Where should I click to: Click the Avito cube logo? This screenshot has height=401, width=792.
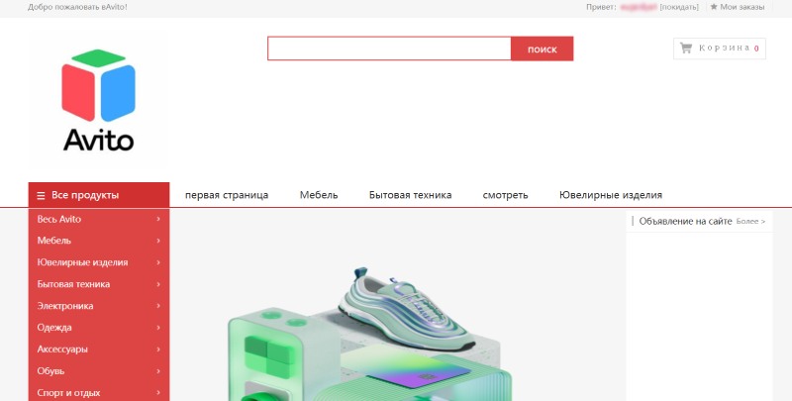pos(98,99)
